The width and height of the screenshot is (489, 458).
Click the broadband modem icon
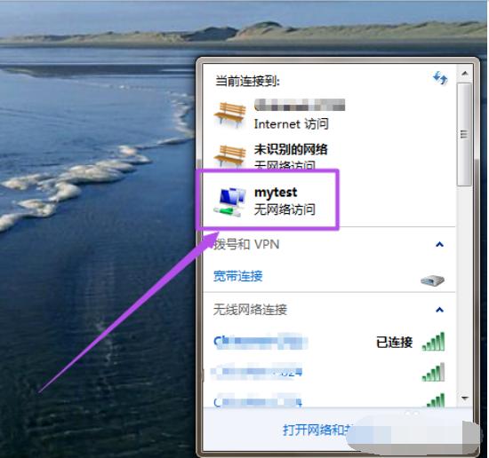coord(432,280)
